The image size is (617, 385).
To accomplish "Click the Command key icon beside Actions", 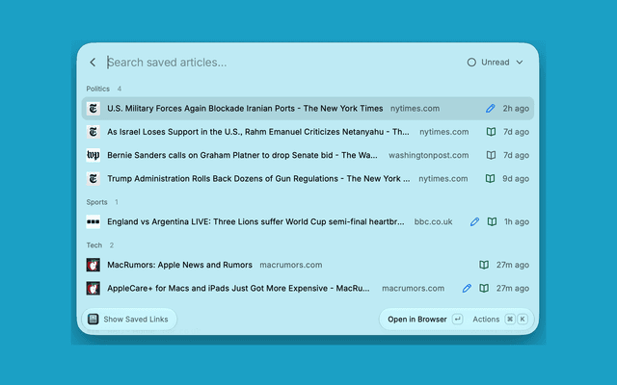I will 510,319.
